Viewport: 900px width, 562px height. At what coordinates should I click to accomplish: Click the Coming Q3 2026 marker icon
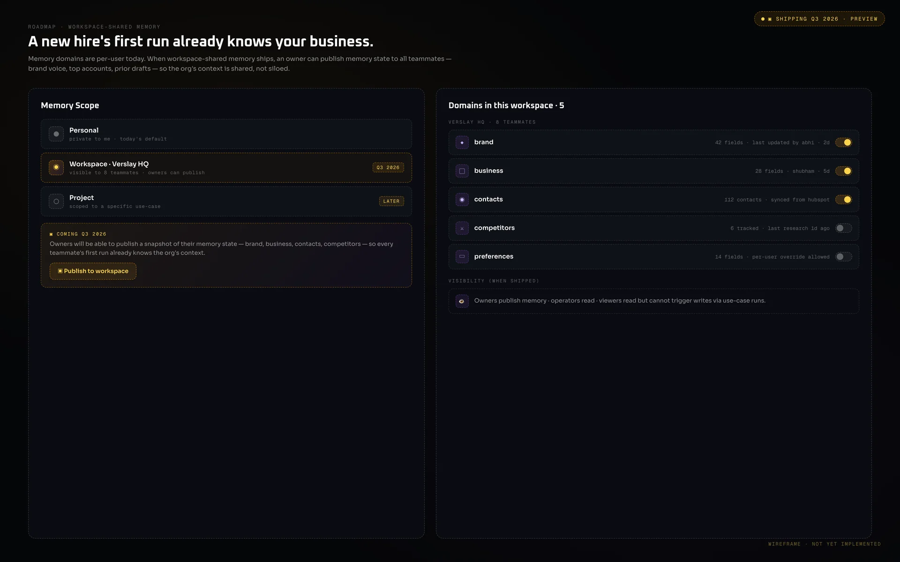tap(51, 234)
